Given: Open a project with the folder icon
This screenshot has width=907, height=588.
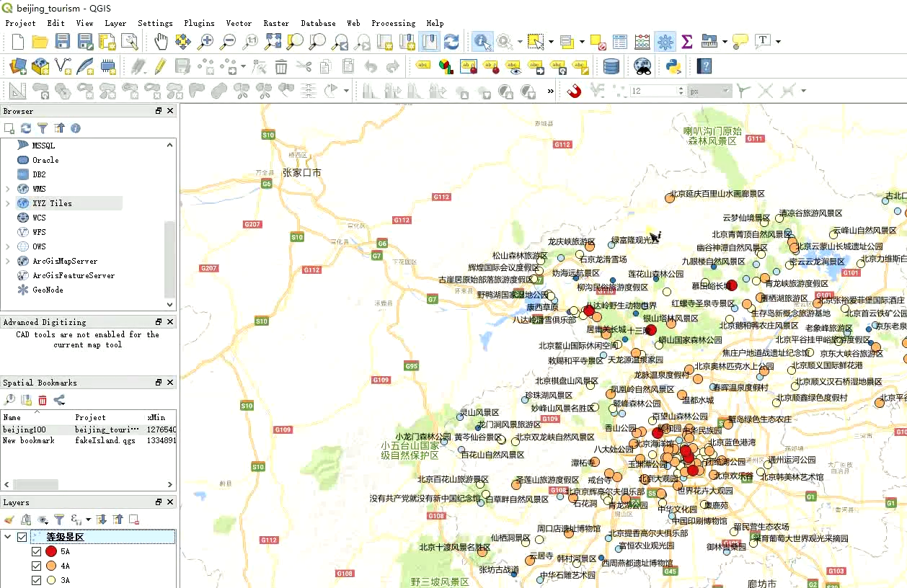Looking at the screenshot, I should click(x=40, y=42).
